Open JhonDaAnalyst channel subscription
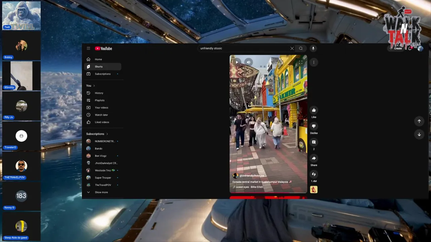Viewport: 431px width, 242px height. [103, 163]
